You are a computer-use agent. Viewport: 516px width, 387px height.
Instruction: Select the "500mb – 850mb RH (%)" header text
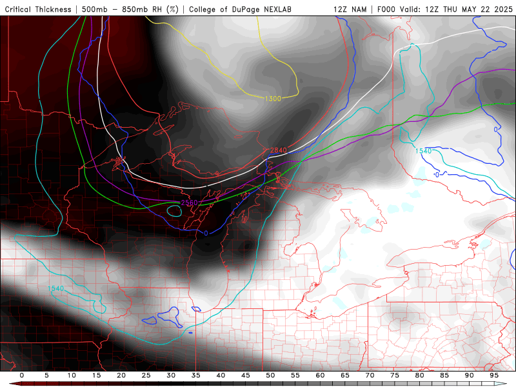130,10
